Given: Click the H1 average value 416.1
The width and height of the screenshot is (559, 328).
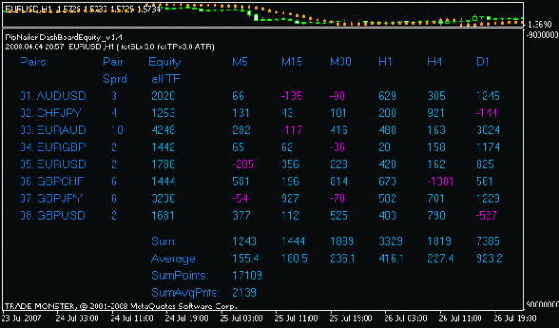Looking at the screenshot, I should click(392, 258).
